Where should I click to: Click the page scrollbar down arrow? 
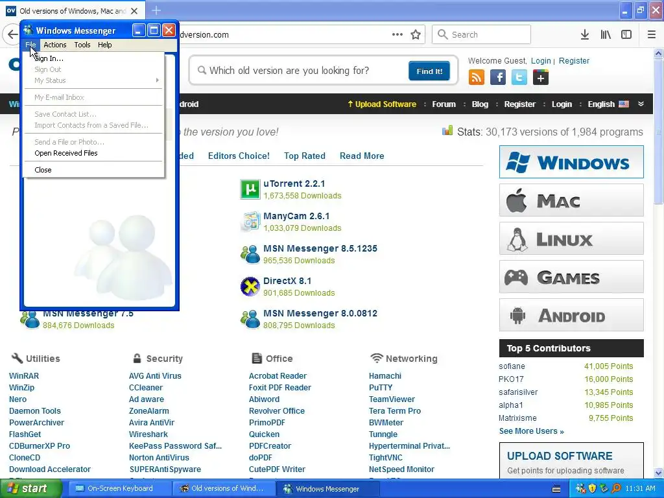[x=658, y=472]
